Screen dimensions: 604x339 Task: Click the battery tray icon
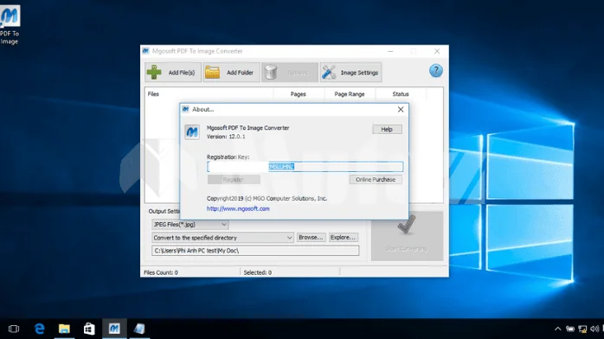[x=570, y=329]
